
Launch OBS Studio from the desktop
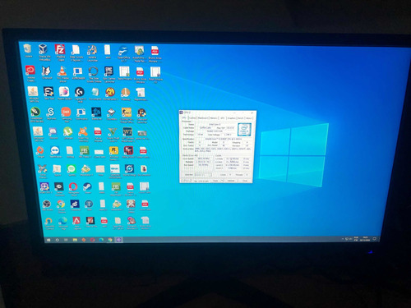point(48,205)
